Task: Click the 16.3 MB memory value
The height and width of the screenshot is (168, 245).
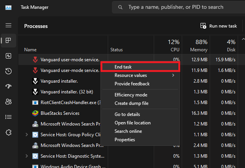Action: point(199,113)
